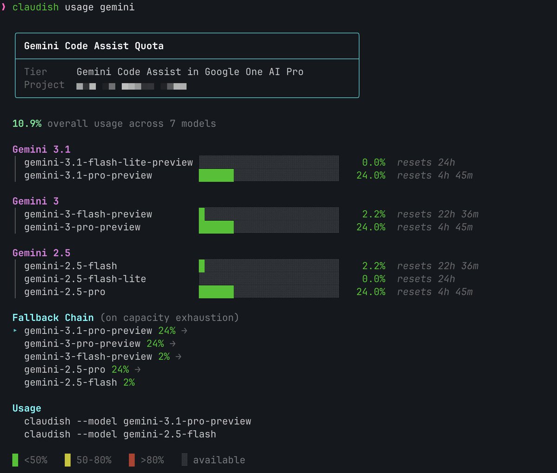
Task: Click '24.0%' on the gemini-3-pro-preview quota row
Action: [371, 227]
